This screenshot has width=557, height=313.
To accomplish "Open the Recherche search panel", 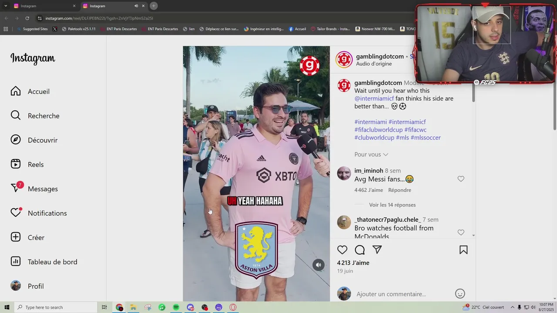I will tap(35, 116).
